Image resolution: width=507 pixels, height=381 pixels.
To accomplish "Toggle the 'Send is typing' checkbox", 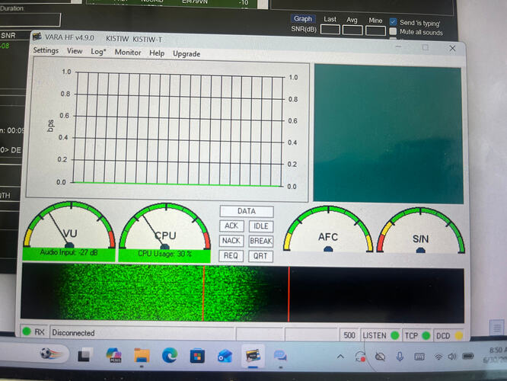I will 393,22.
